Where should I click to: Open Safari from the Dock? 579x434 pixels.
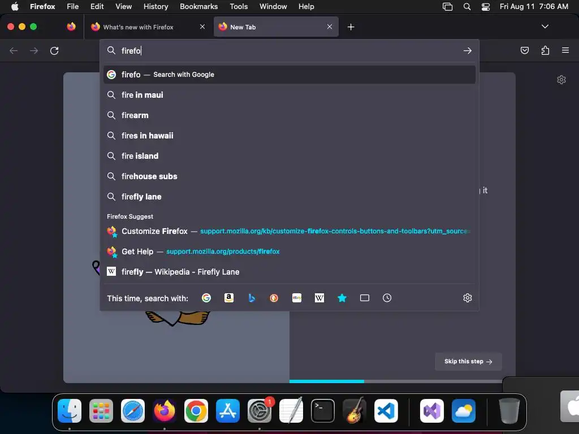(x=133, y=411)
